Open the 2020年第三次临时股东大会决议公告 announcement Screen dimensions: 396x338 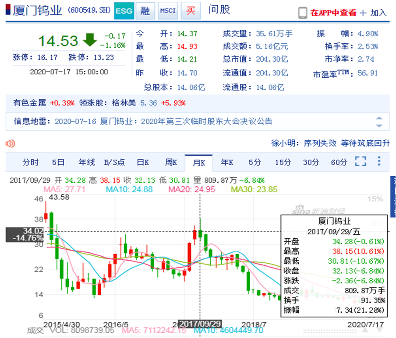[x=207, y=121]
